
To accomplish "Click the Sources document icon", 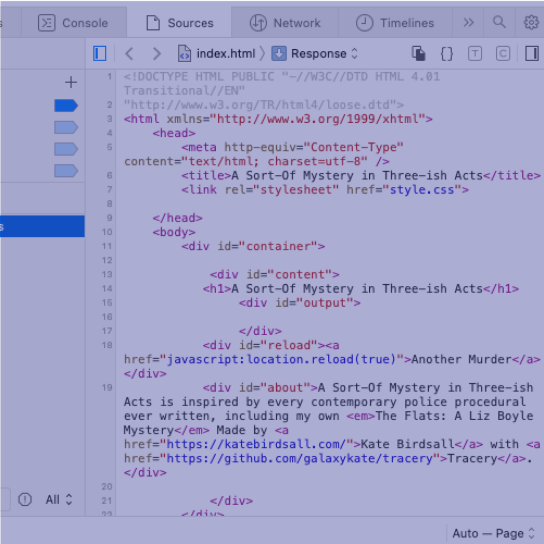I will tap(153, 23).
